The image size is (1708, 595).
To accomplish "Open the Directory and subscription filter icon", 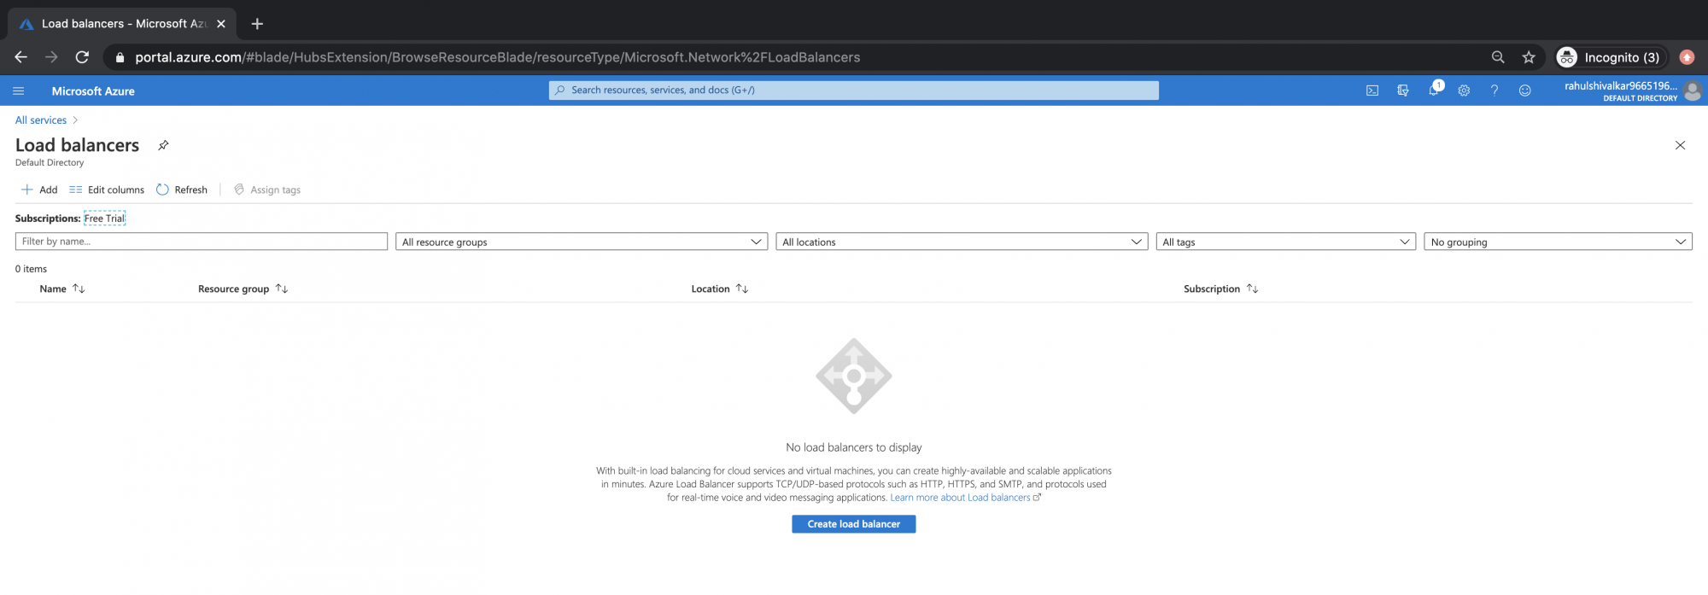I will (x=1402, y=90).
